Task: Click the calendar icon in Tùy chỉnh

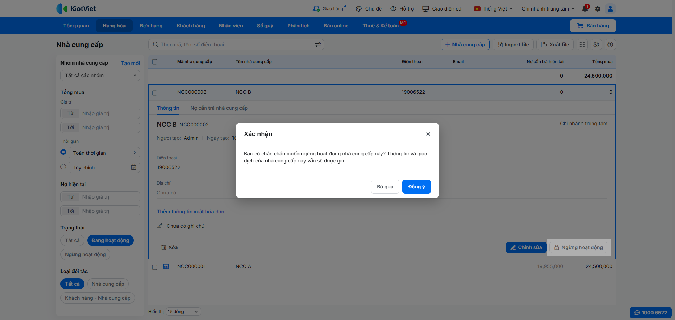Action: [x=134, y=167]
